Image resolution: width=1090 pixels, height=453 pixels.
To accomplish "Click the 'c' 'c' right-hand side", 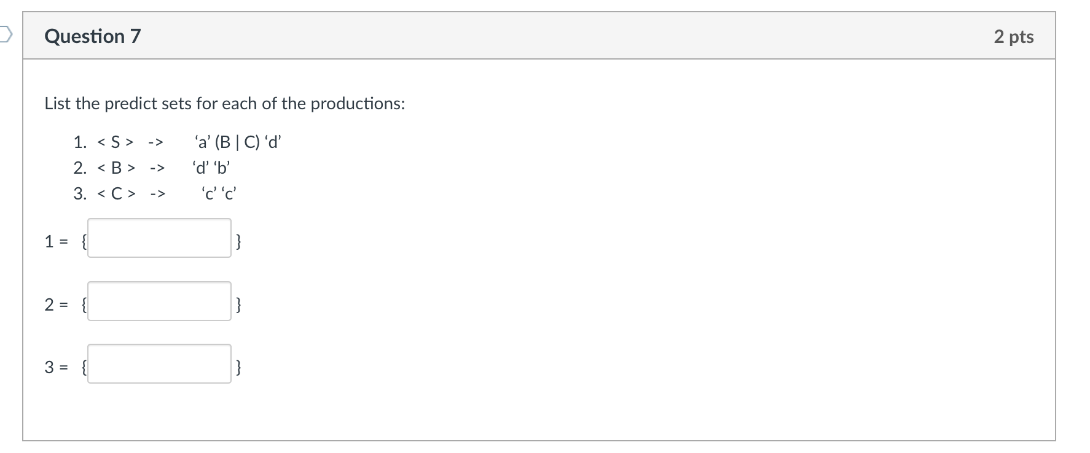I will pyautogui.click(x=219, y=194).
